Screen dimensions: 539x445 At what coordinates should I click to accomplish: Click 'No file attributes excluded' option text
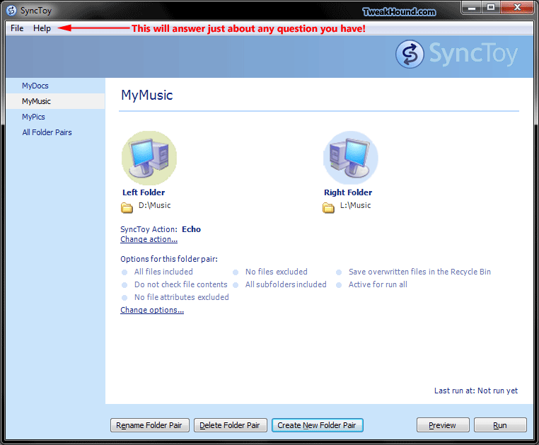[x=182, y=297]
